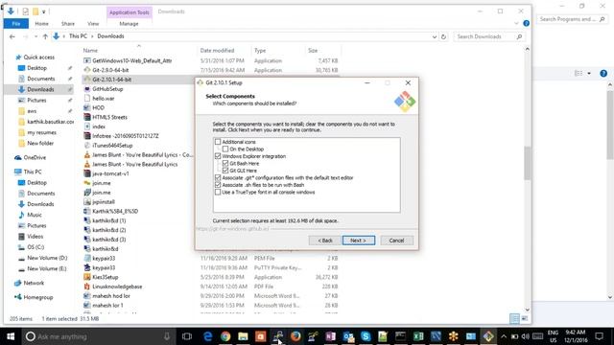This screenshot has height=345, width=614.
Task: Open Skype from the taskbar
Action: point(366,336)
